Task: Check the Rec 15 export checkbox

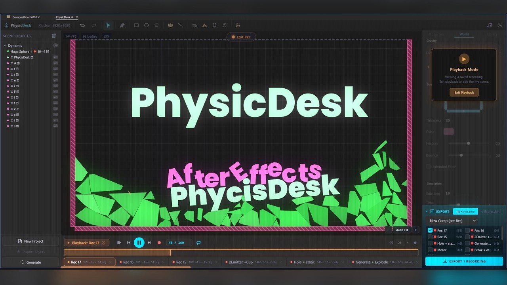Action: 430,237
